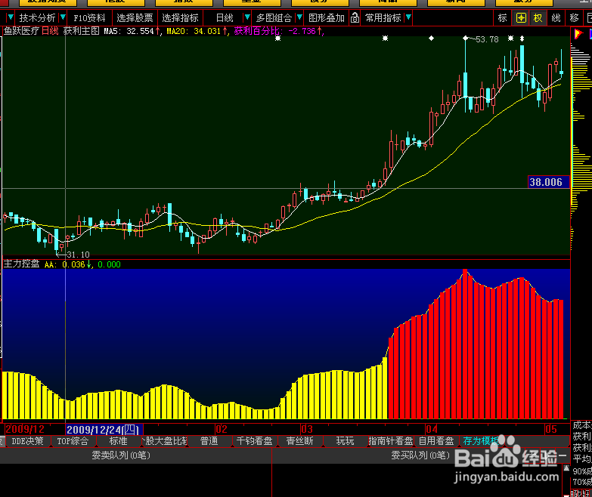The width and height of the screenshot is (592, 497).
Task: Click the 选择指标 button
Action: tap(180, 17)
